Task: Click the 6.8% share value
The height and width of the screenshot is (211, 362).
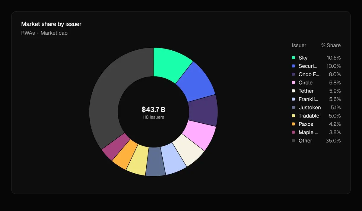Action: (335, 83)
